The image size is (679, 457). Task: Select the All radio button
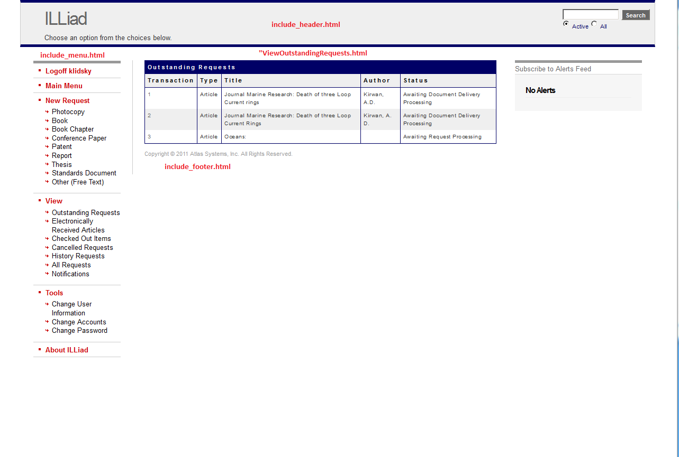click(x=594, y=24)
